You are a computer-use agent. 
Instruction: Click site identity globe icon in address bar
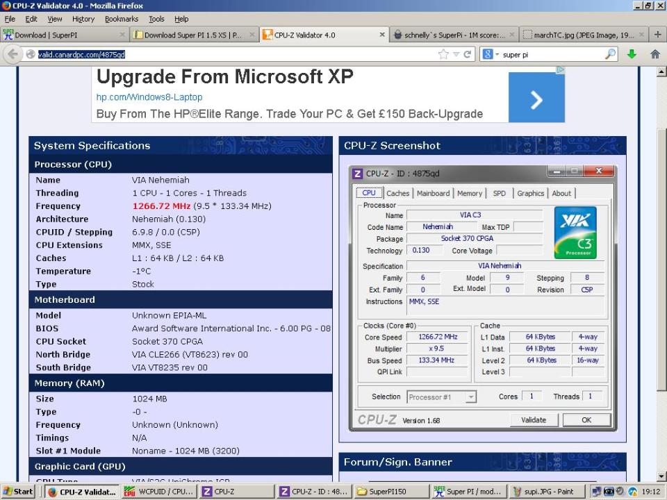(30, 54)
